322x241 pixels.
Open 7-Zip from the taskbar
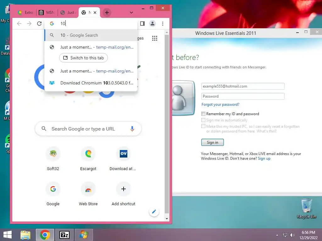click(x=64, y=235)
